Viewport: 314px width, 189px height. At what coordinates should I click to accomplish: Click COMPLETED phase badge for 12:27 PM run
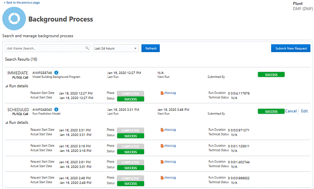(130, 94)
